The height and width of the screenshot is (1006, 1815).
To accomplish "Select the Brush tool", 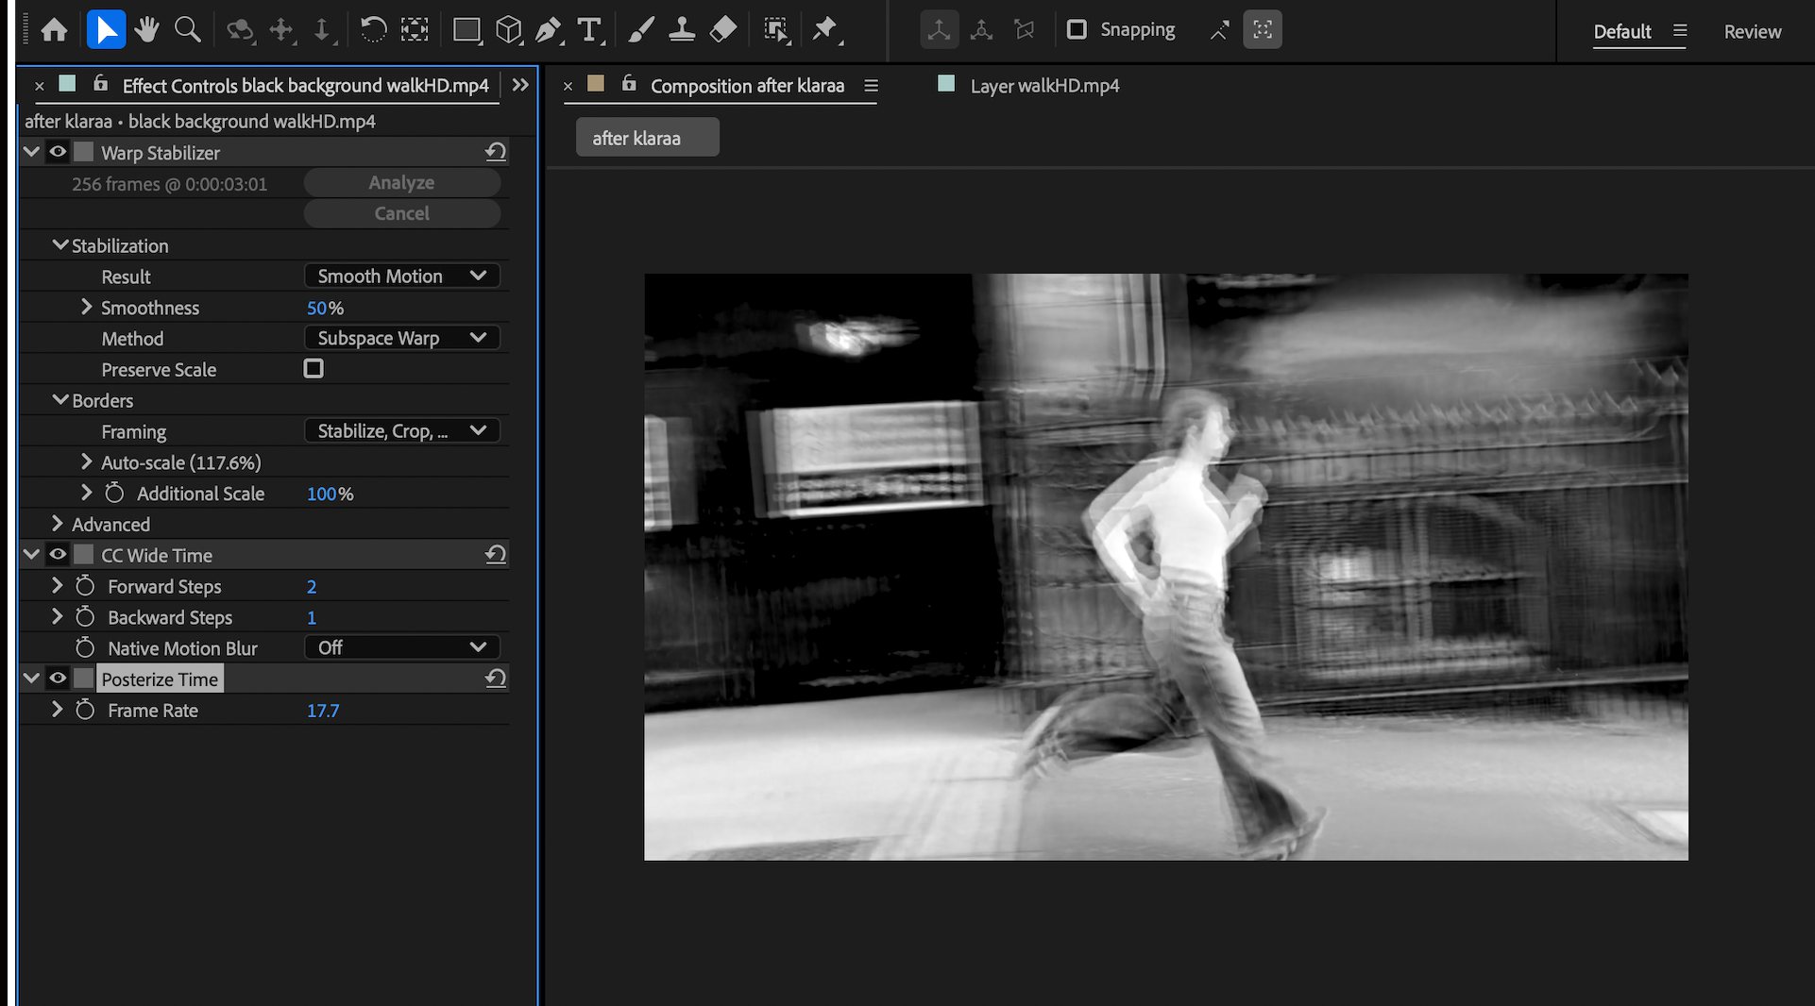I will click(x=641, y=30).
